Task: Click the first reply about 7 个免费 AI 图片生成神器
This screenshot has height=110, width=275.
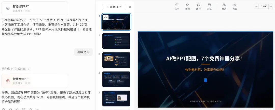Action: pos(47,27)
